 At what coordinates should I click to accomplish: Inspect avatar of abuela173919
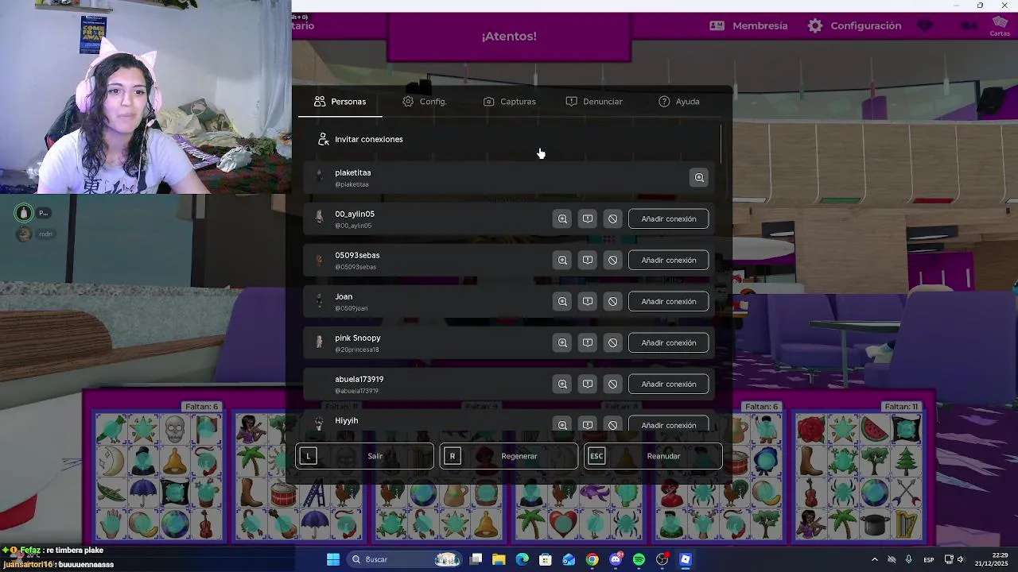pyautogui.click(x=562, y=384)
